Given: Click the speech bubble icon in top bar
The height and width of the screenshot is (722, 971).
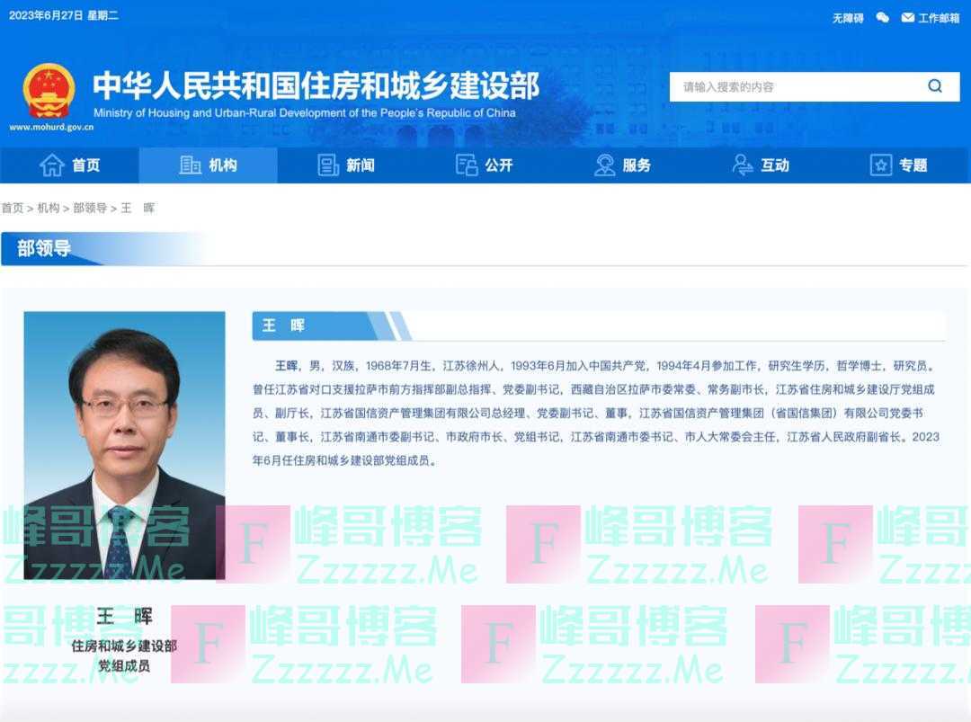Looking at the screenshot, I should pyautogui.click(x=881, y=16).
